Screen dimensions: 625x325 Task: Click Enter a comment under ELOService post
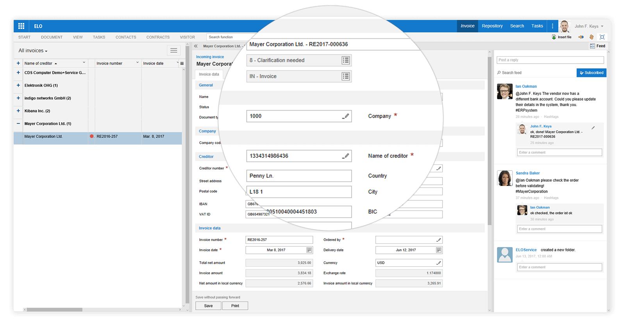pos(559,267)
